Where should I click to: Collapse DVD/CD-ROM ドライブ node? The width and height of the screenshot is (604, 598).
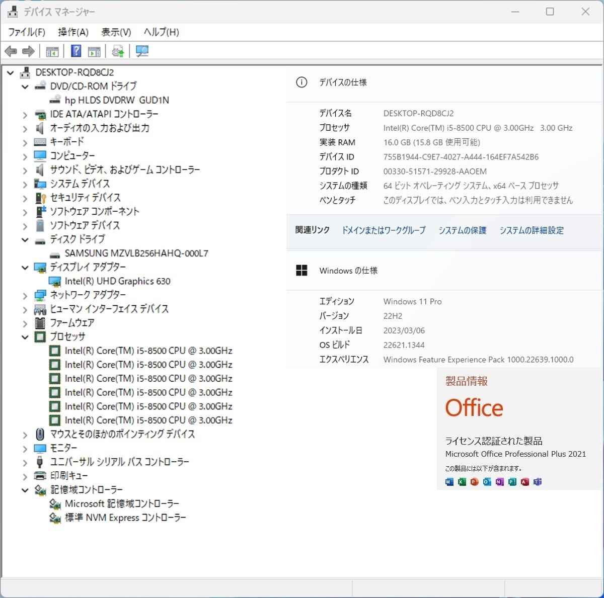click(25, 87)
